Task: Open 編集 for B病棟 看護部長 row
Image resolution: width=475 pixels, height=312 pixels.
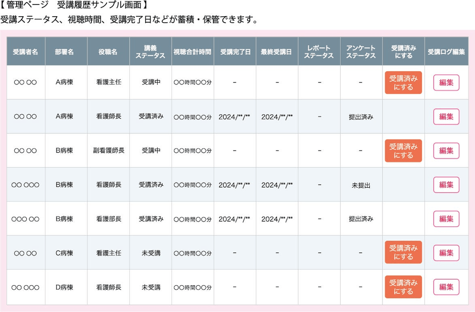Action: click(446, 219)
